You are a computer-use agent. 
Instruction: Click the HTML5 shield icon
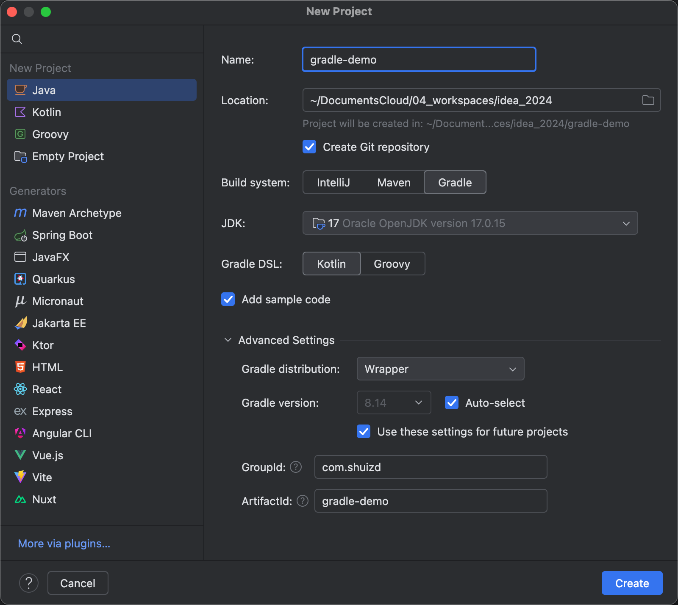click(x=20, y=367)
